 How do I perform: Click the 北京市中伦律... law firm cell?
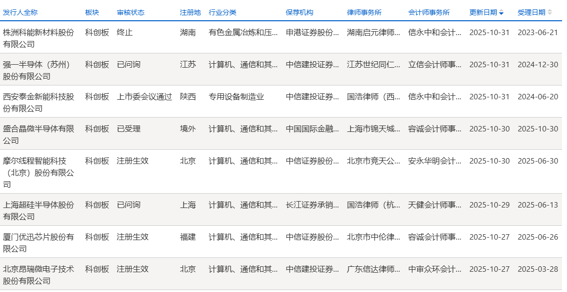pos(373,237)
